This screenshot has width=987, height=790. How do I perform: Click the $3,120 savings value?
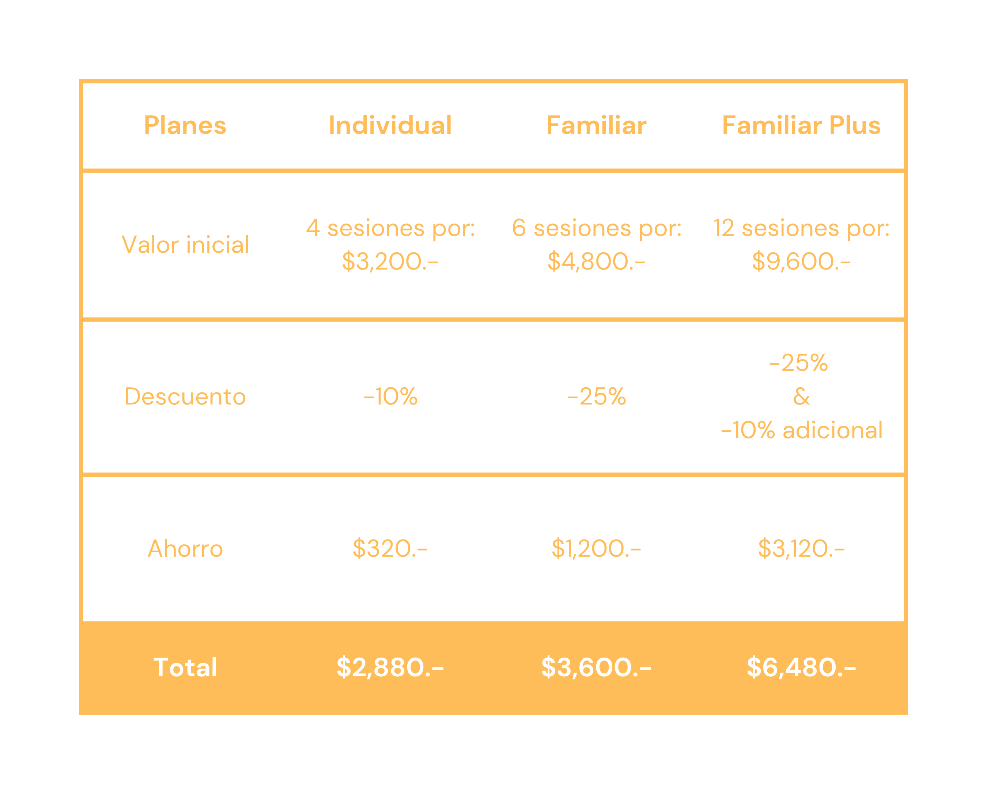pyautogui.click(x=801, y=549)
